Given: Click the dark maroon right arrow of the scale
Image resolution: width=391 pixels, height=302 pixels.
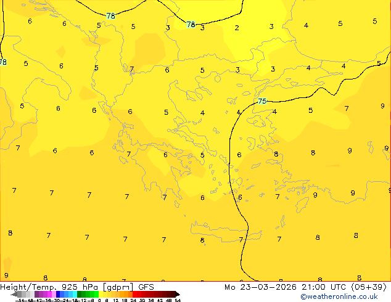Looking at the screenshot, I should click(178, 294).
